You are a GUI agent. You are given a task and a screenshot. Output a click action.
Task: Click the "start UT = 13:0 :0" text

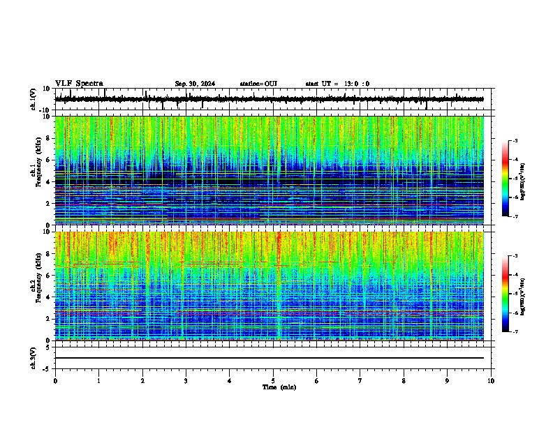(x=337, y=84)
